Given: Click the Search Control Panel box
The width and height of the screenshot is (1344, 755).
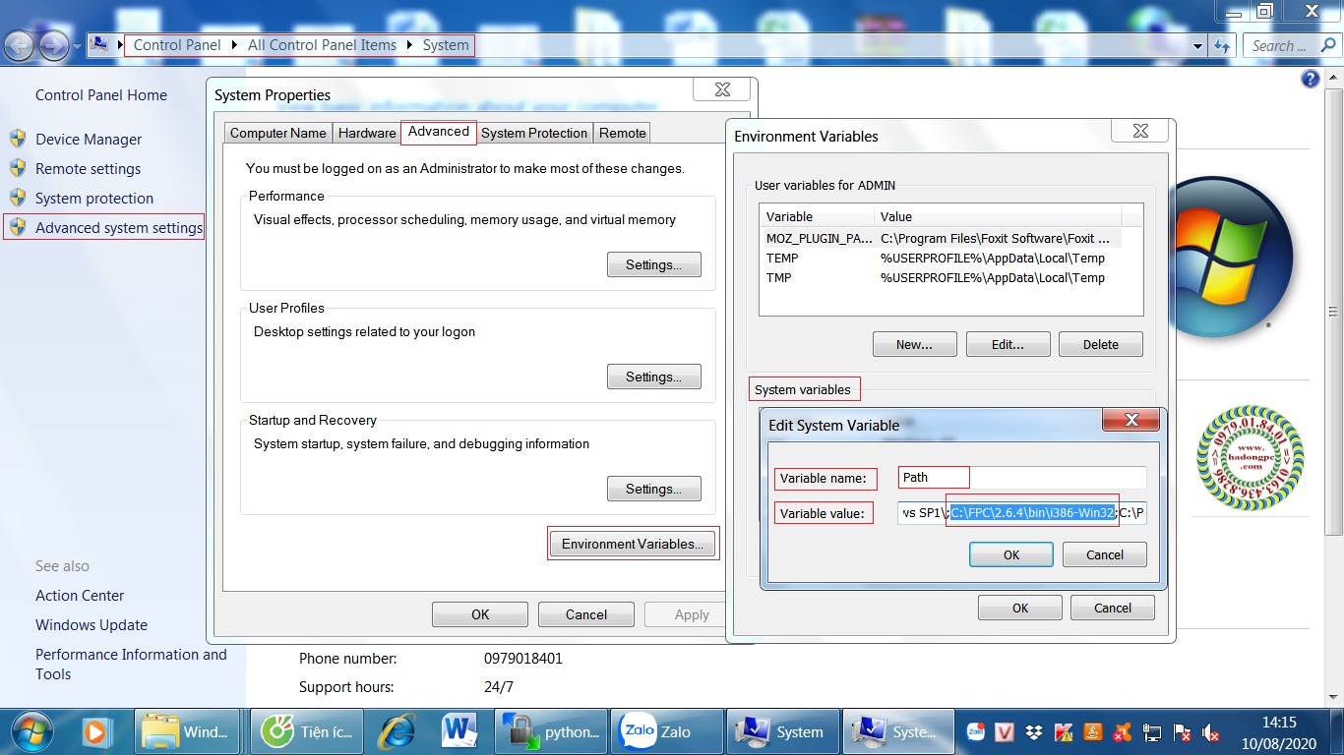Looking at the screenshot, I should (1291, 45).
